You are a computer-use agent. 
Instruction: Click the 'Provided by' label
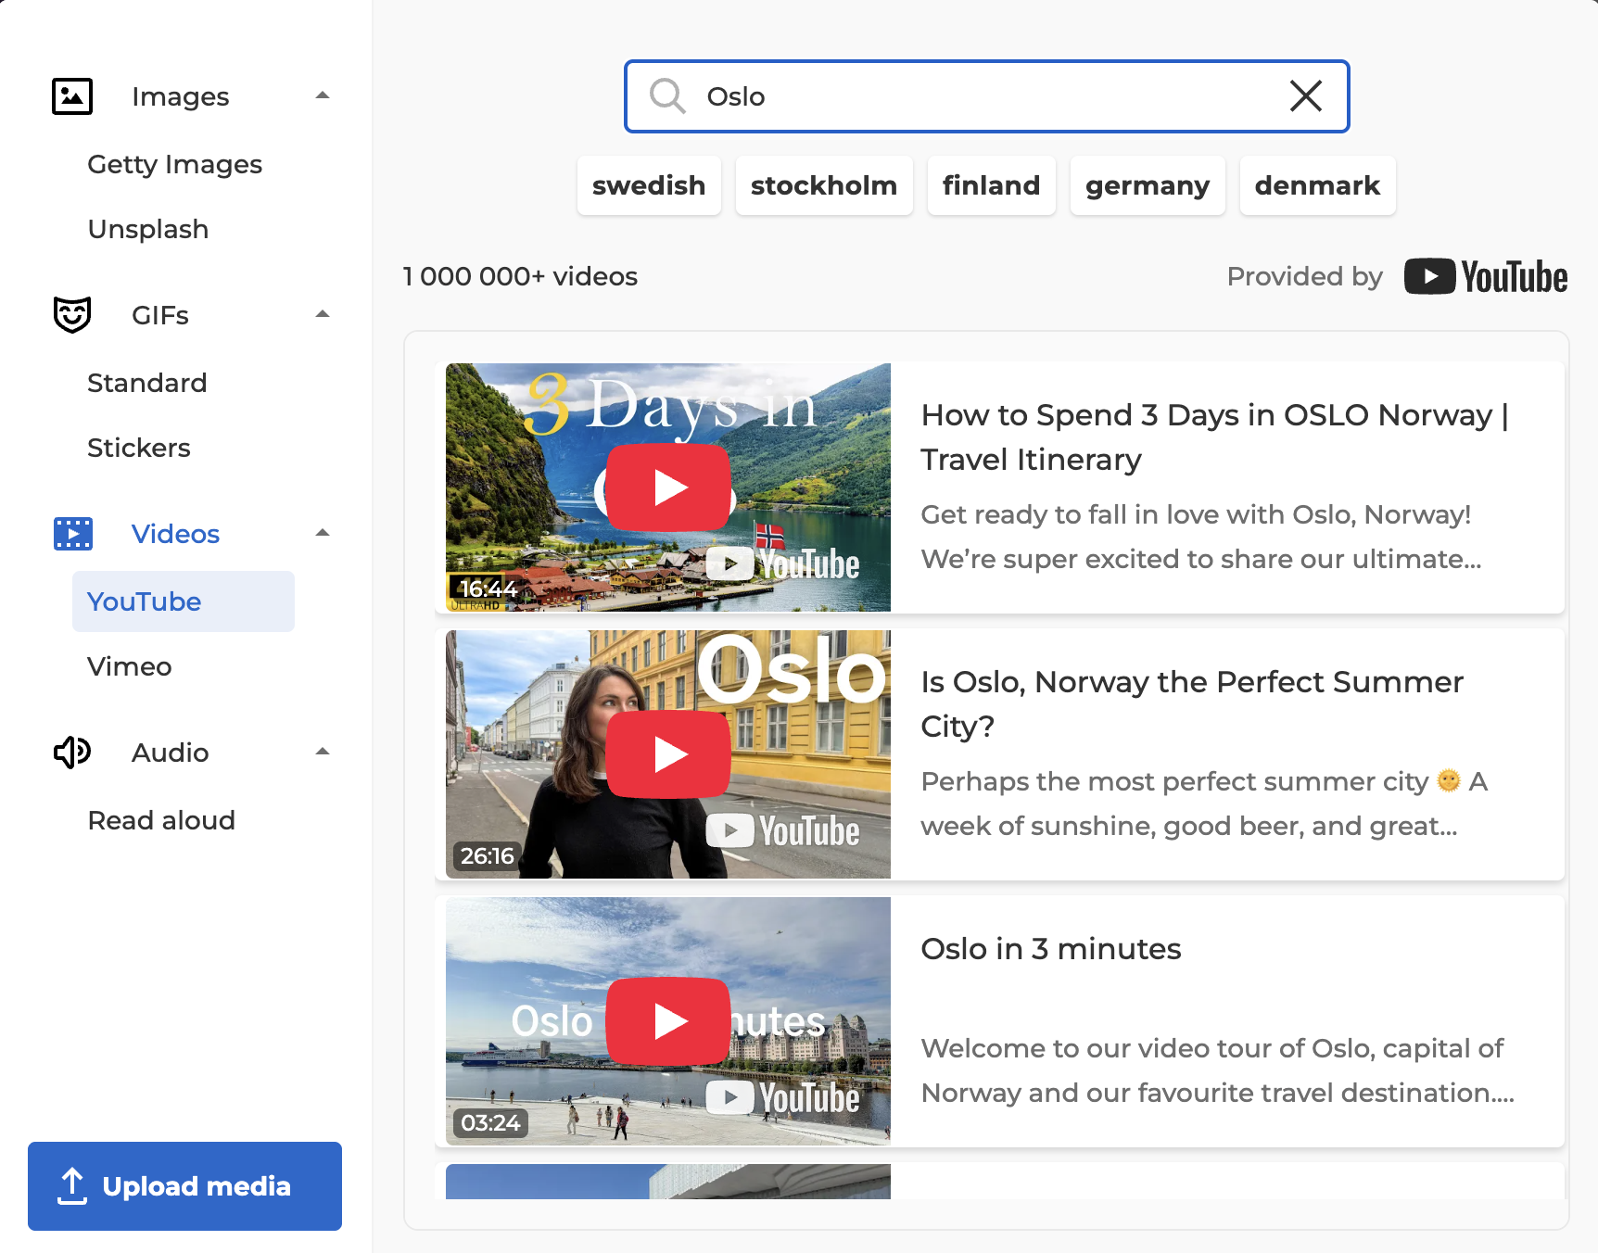[1305, 276]
